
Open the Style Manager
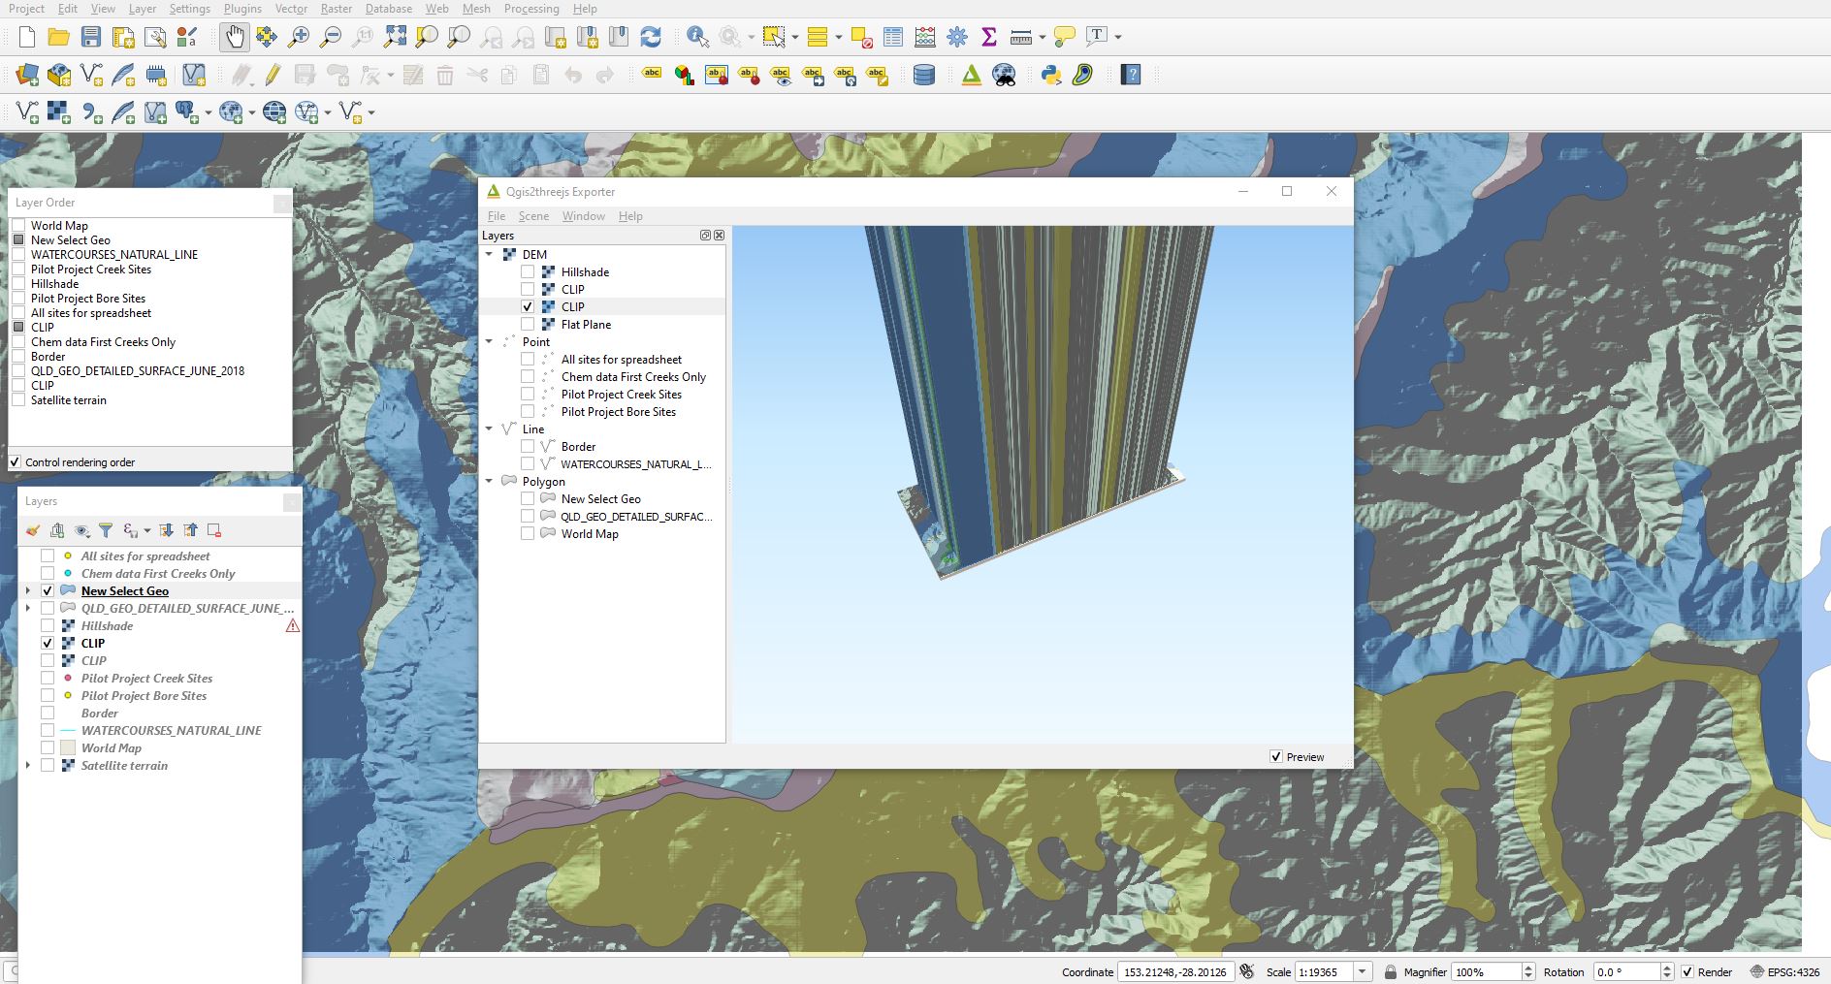(187, 37)
